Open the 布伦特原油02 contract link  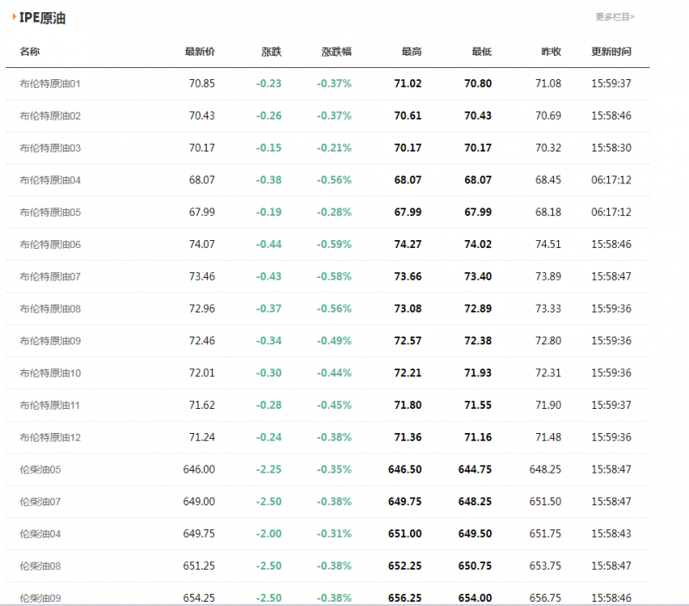(50, 115)
